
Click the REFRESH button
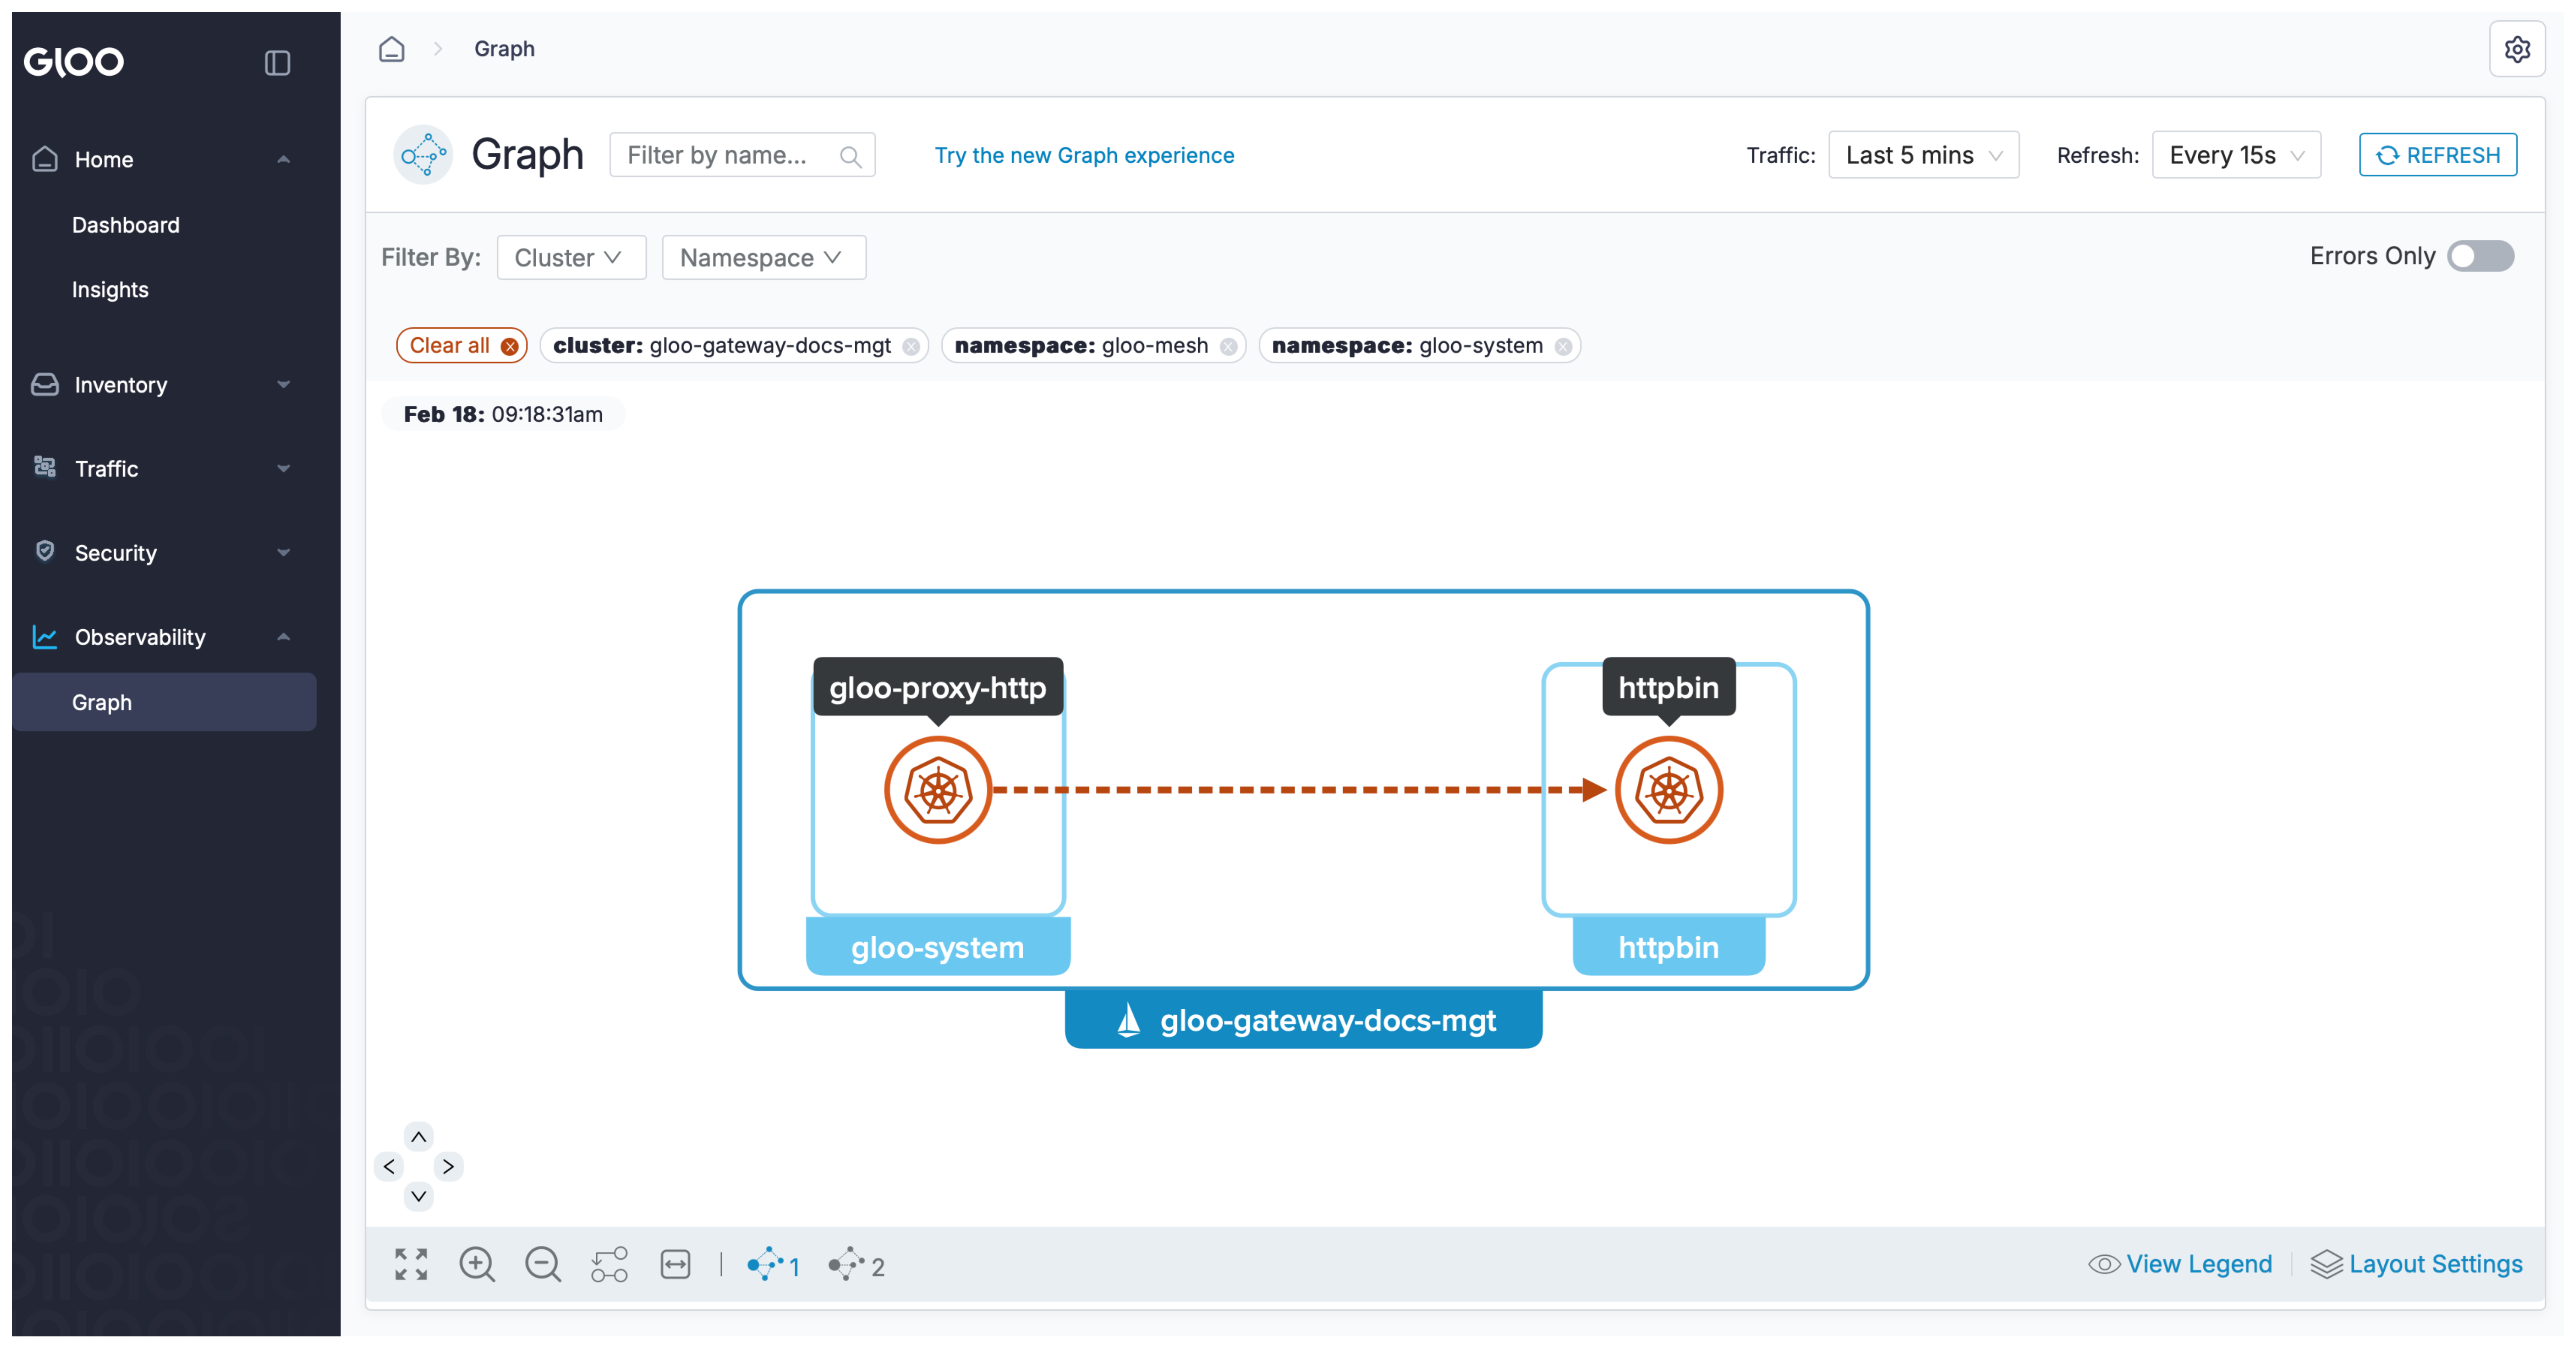[x=2437, y=155]
